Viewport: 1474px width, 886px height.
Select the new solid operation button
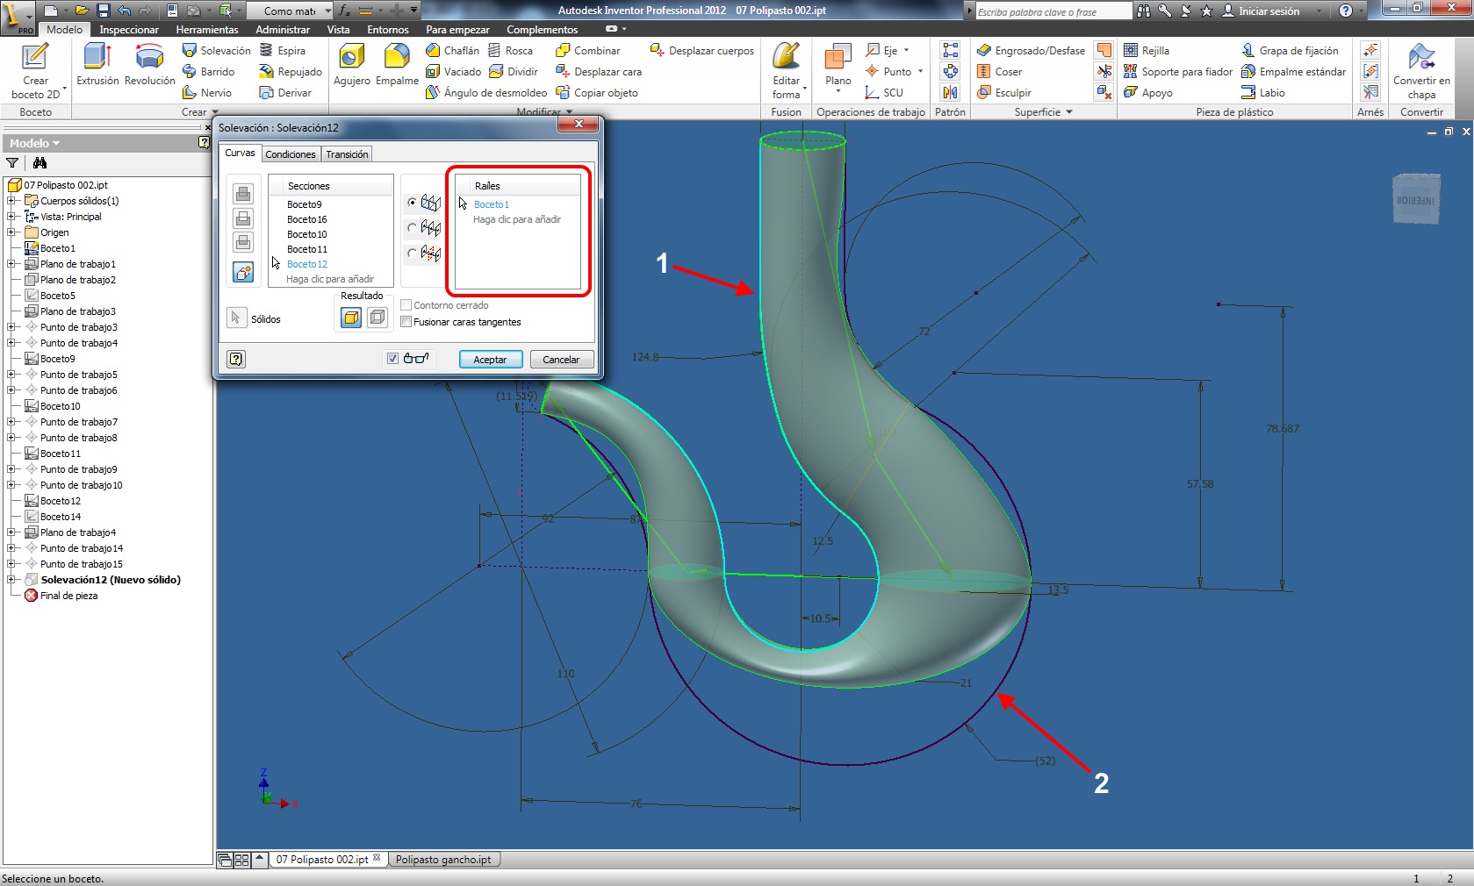click(x=243, y=272)
